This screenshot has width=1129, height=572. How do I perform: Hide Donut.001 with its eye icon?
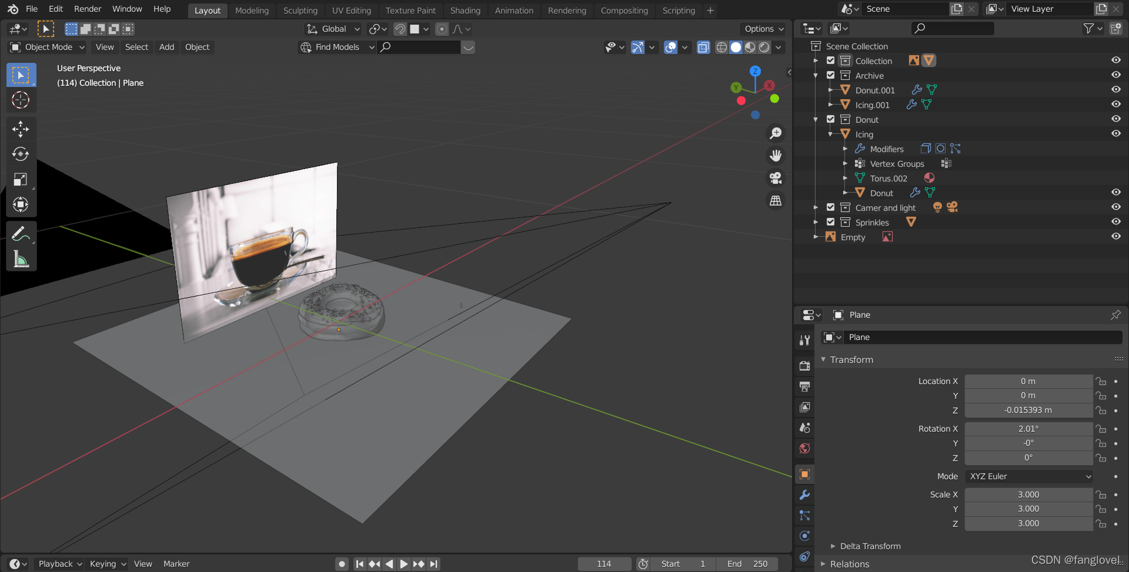[1115, 90]
